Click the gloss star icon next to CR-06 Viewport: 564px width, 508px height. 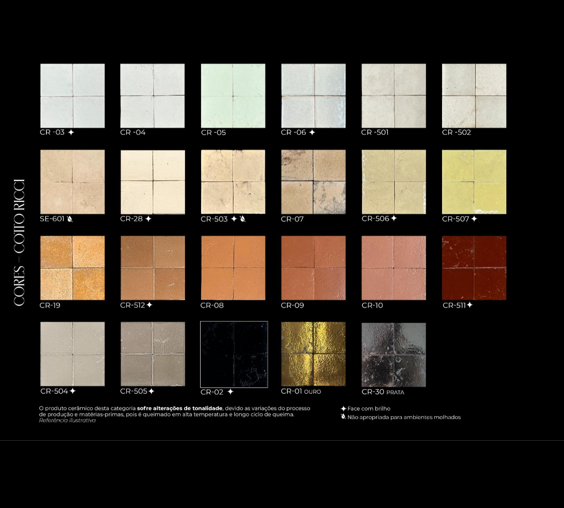[x=312, y=132]
